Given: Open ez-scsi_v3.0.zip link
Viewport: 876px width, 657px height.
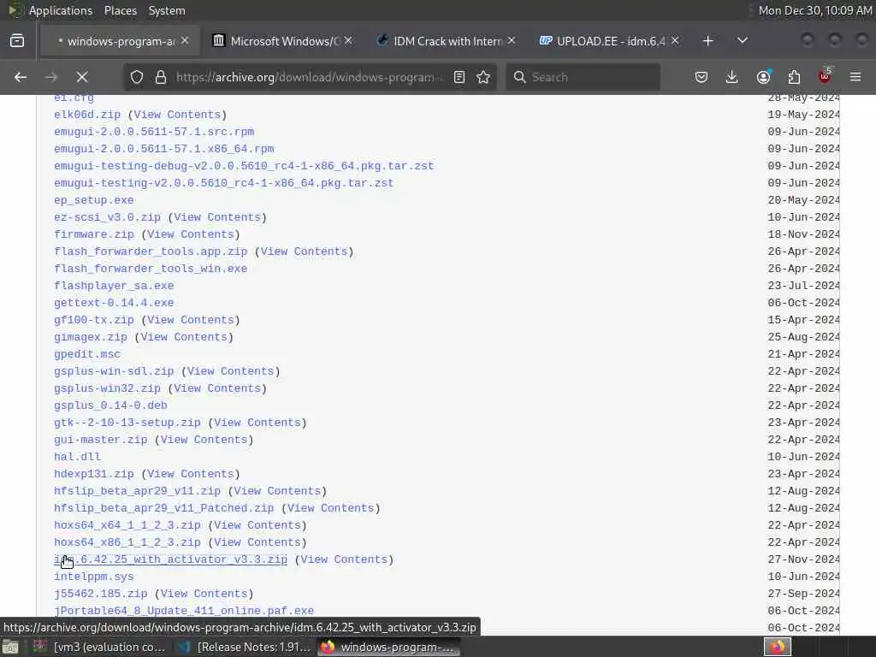Looking at the screenshot, I should pos(107,217).
